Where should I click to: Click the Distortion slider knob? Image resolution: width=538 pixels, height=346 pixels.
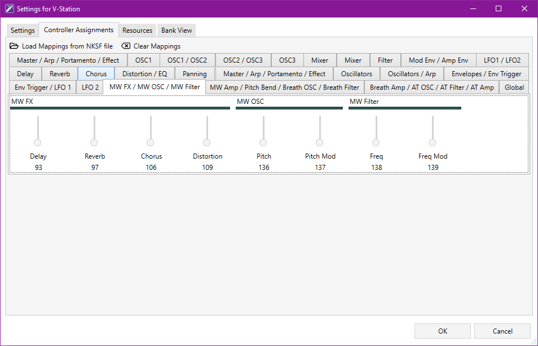point(206,142)
